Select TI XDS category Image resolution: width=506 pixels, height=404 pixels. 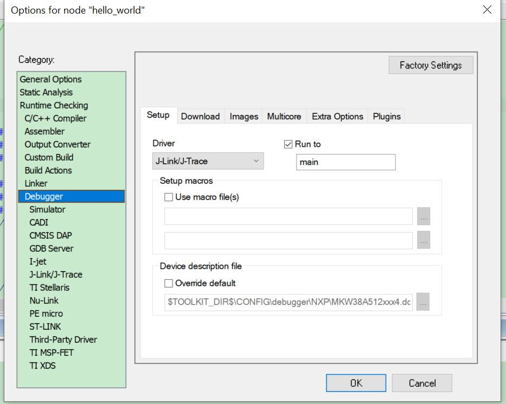[43, 365]
